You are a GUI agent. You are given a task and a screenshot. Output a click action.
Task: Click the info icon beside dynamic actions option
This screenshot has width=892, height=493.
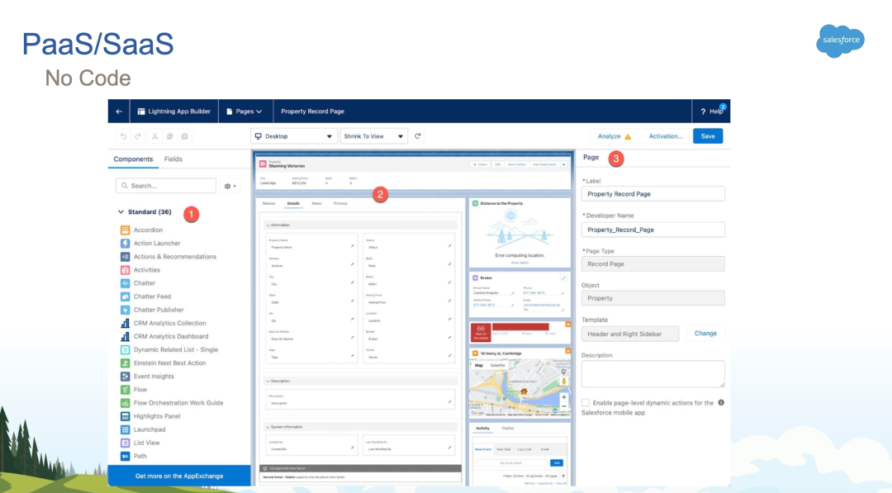721,403
